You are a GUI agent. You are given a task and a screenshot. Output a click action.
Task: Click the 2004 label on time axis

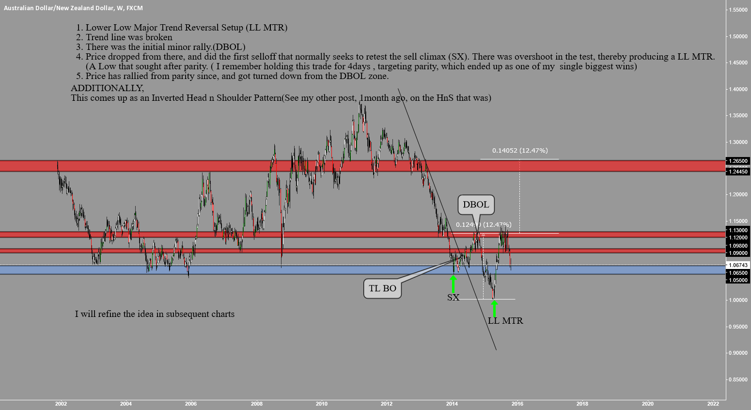coord(126,403)
